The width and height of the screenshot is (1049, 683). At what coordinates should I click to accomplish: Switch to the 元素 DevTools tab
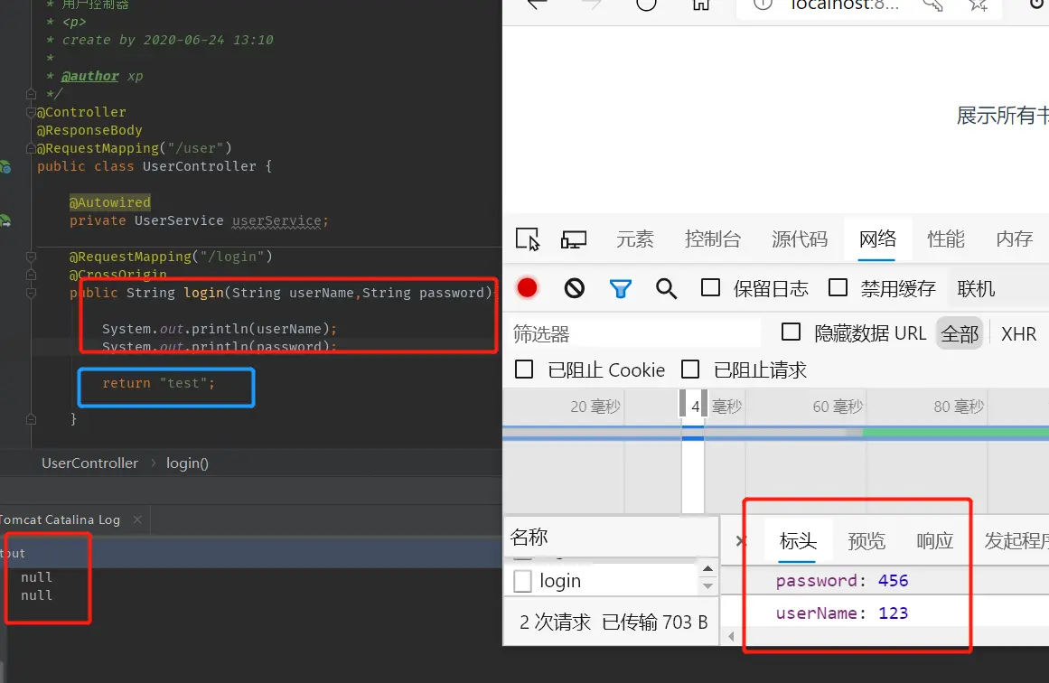click(x=634, y=239)
